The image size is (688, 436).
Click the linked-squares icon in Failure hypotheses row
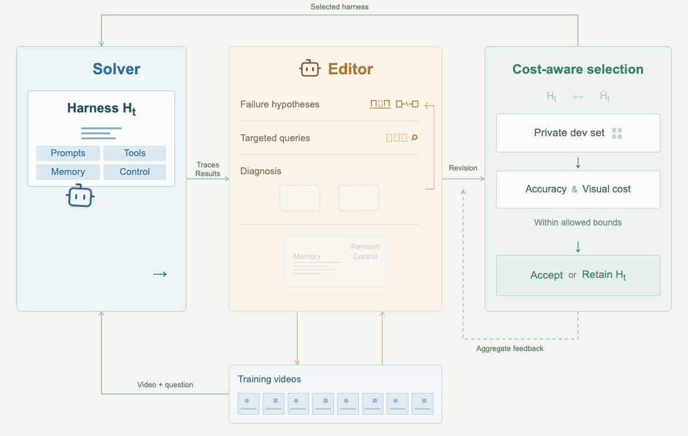click(x=407, y=104)
